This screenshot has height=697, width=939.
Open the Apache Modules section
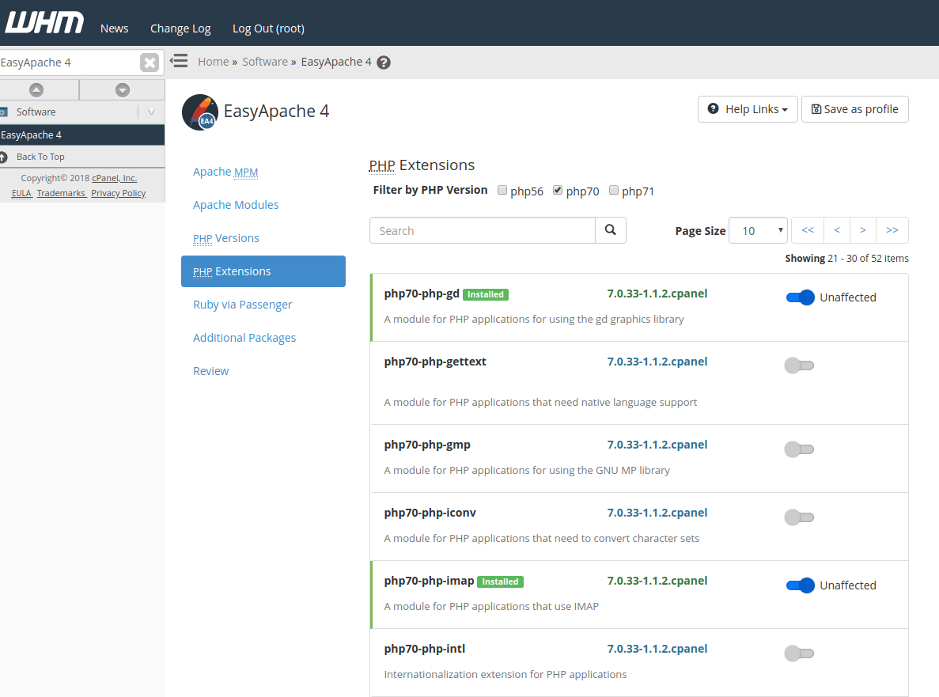(x=236, y=205)
